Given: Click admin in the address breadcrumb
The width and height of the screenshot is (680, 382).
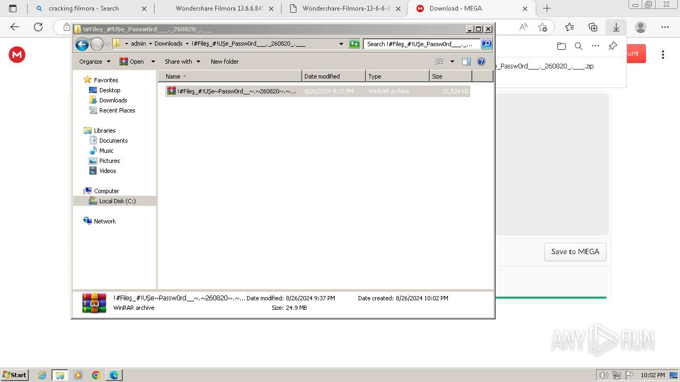Looking at the screenshot, I should click(138, 44).
